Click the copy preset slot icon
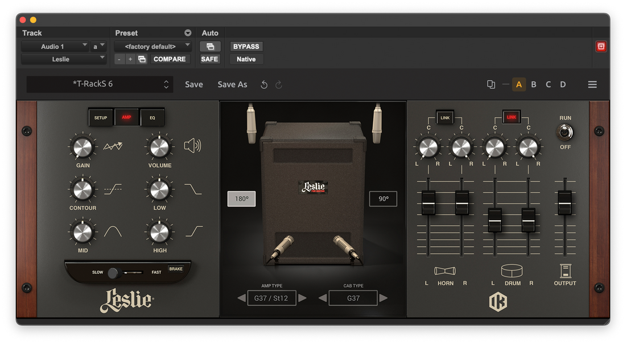 491,84
